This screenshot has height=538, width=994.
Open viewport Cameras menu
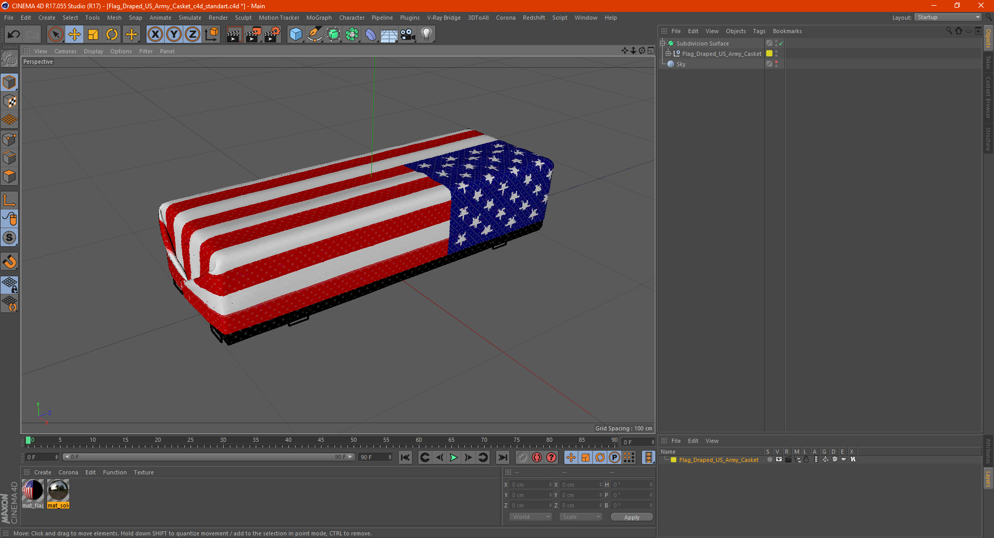tap(65, 51)
